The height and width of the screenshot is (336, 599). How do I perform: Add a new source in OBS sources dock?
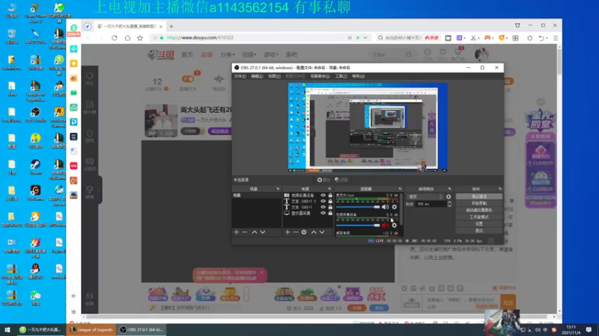pos(288,232)
